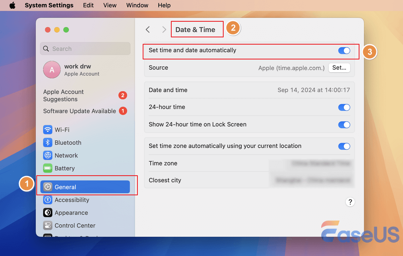Click the green zoom button
Image resolution: width=403 pixels, height=256 pixels.
coord(66,30)
